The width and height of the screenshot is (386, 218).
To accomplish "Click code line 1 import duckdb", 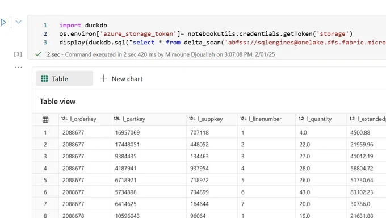I will pos(83,25).
